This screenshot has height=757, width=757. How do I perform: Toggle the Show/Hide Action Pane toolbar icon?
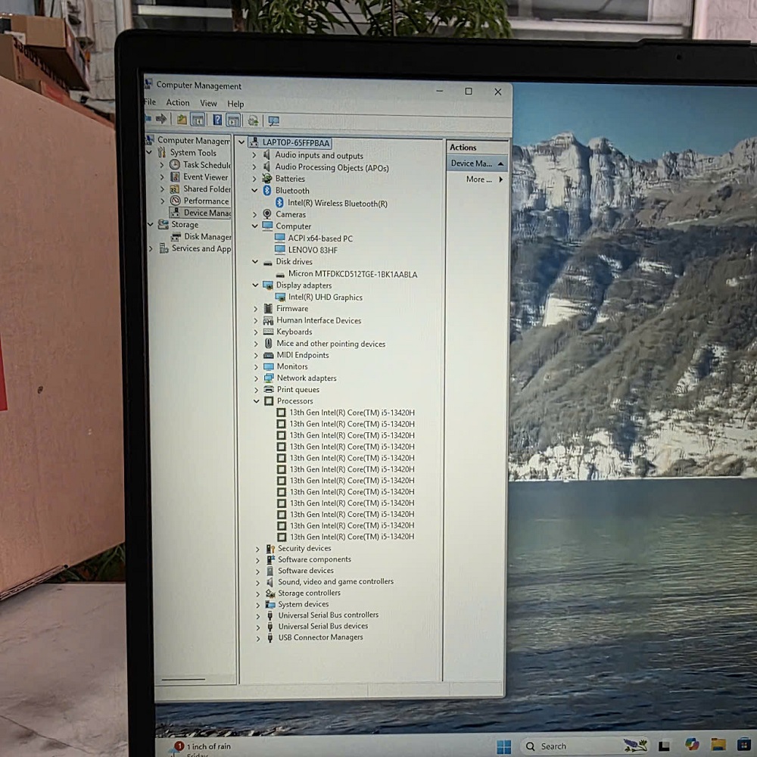[x=233, y=120]
